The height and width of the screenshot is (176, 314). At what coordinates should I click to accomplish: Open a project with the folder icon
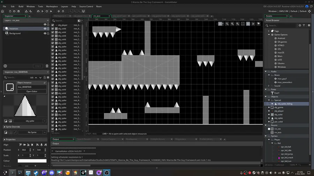[x=14, y=11]
